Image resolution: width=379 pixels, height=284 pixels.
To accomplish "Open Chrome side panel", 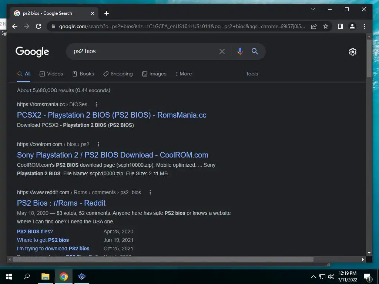I will coord(341,26).
